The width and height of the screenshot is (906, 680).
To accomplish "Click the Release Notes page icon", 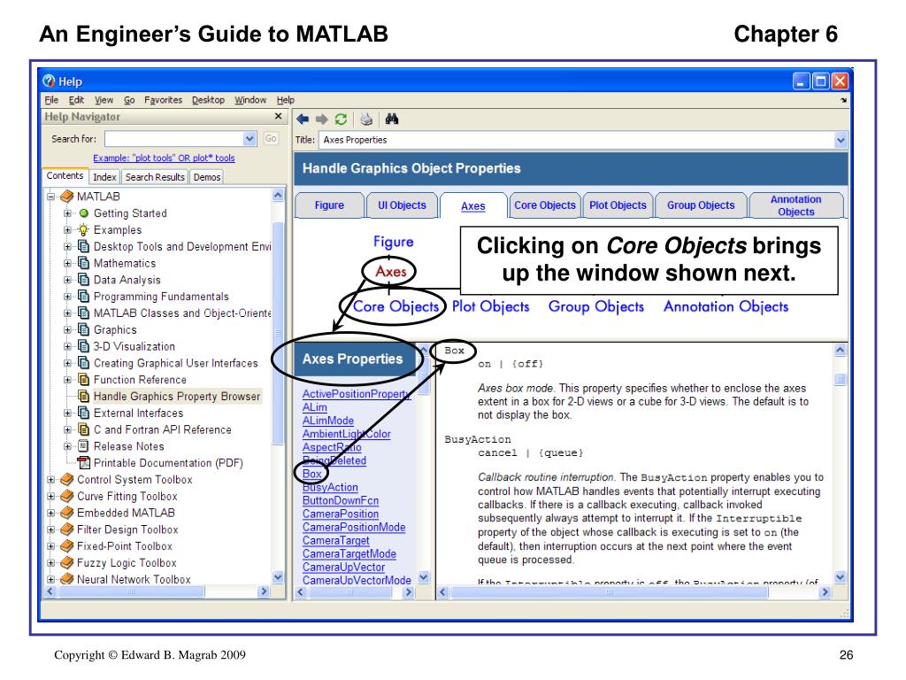I will pyautogui.click(x=84, y=446).
